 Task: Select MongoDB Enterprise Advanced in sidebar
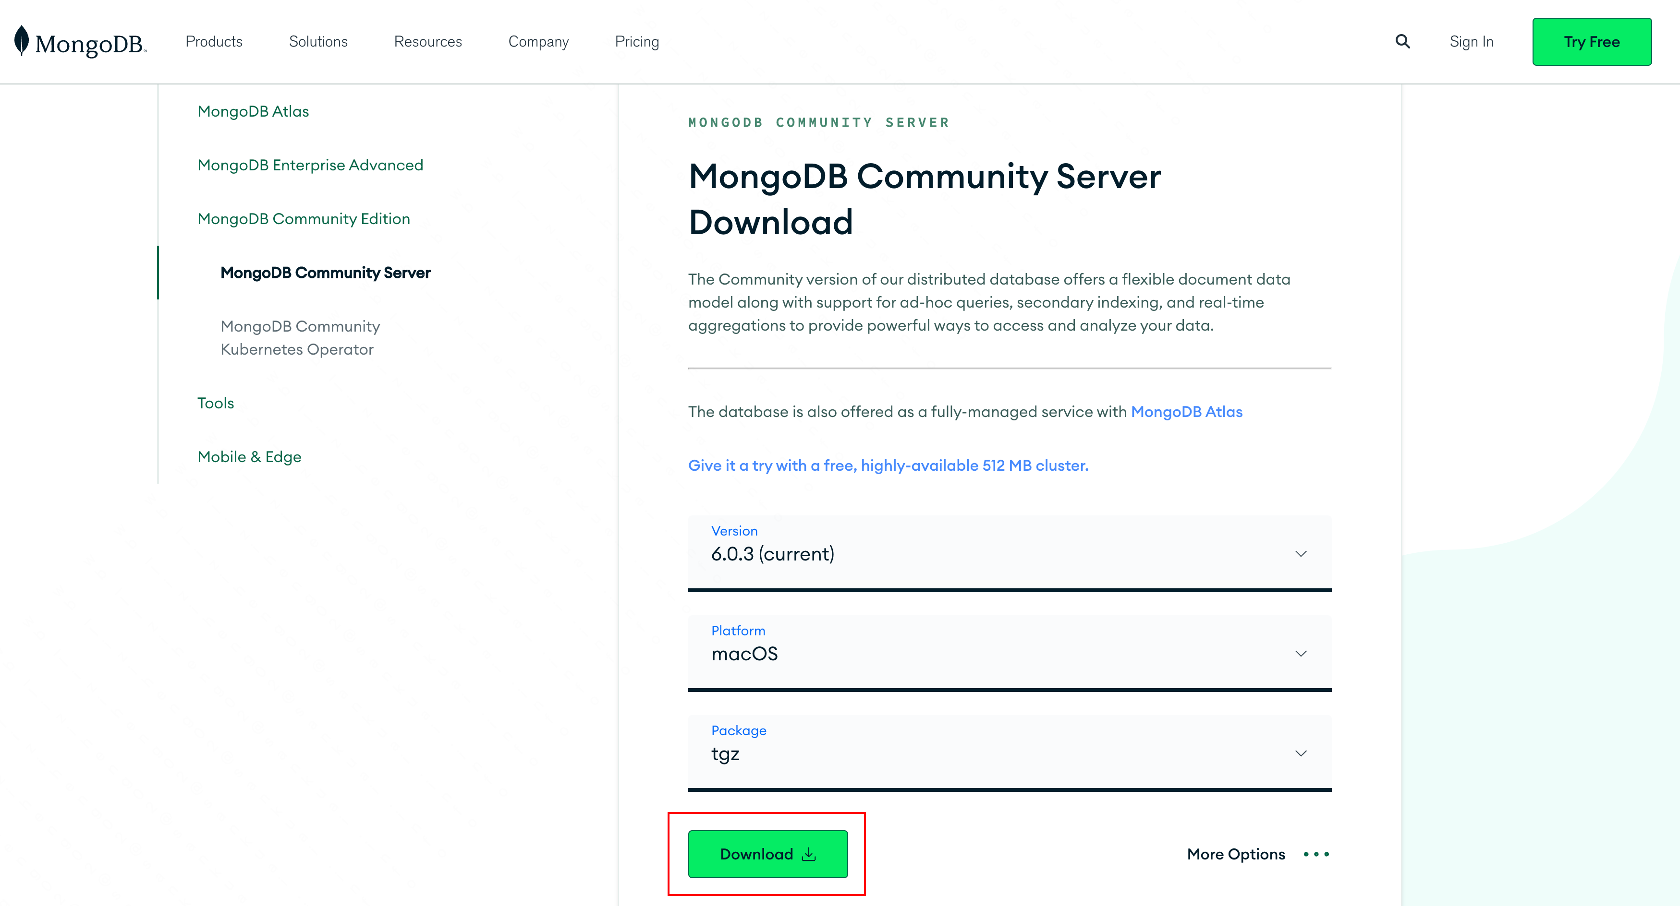coord(310,165)
